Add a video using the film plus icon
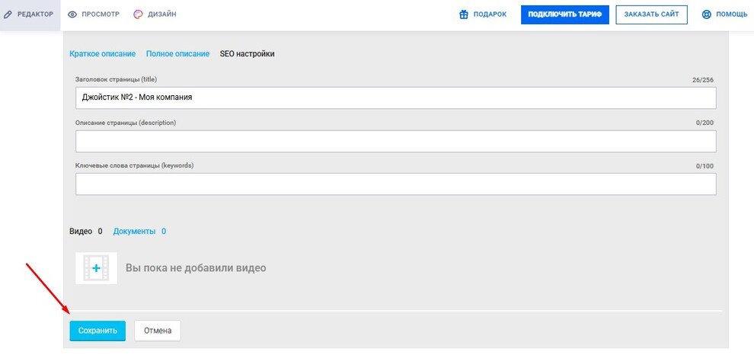 (x=96, y=268)
